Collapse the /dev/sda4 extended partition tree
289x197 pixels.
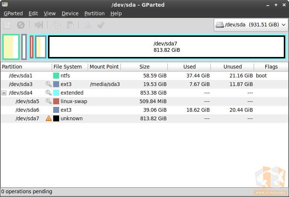tap(4, 93)
